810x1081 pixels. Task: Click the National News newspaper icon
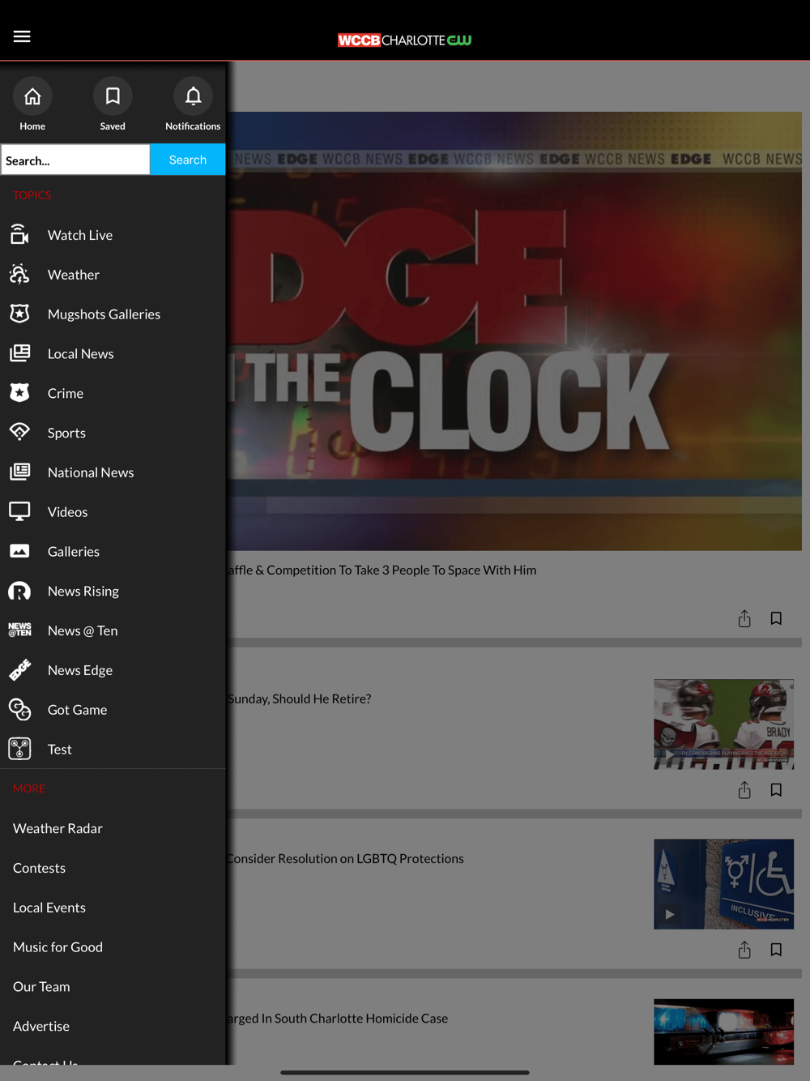pyautogui.click(x=19, y=472)
